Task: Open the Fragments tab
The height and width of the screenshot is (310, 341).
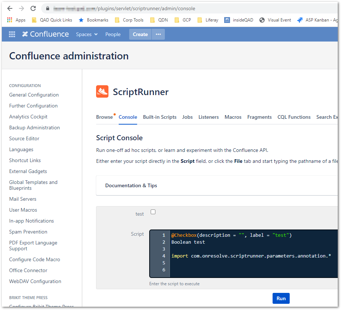Action: point(259,117)
